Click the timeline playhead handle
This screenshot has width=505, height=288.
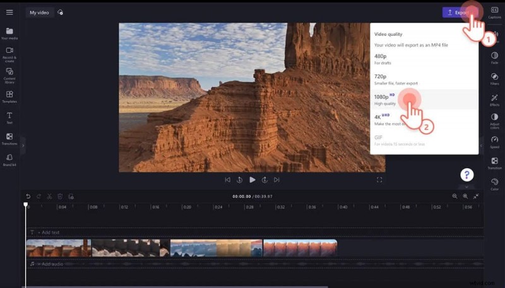click(x=25, y=204)
